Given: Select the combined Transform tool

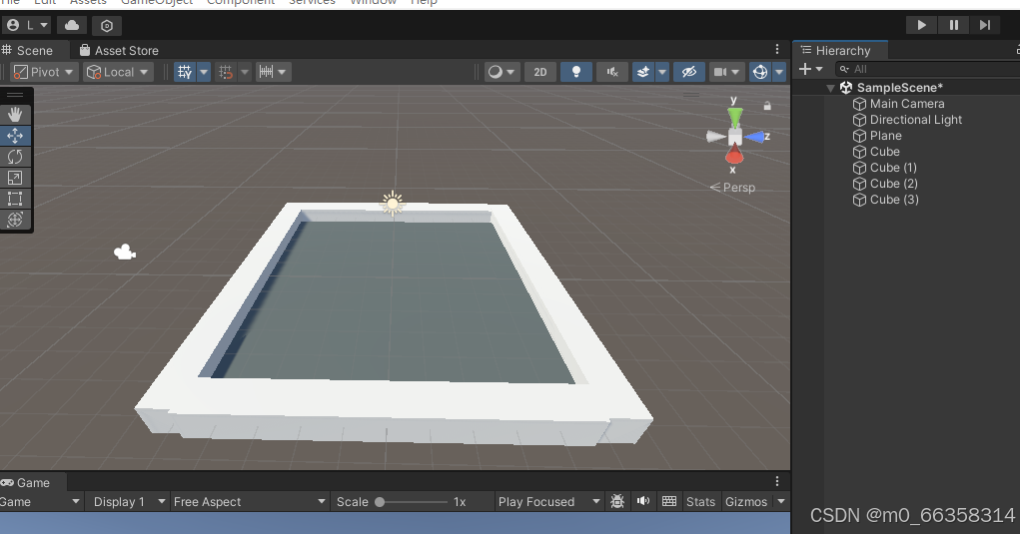Looking at the screenshot, I should click(15, 220).
